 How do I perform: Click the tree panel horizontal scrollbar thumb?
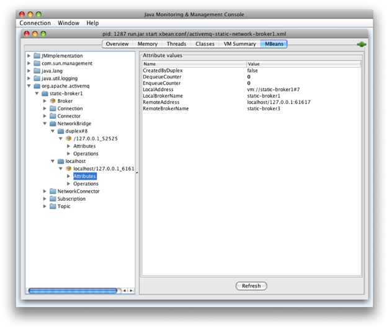[x=73, y=291]
